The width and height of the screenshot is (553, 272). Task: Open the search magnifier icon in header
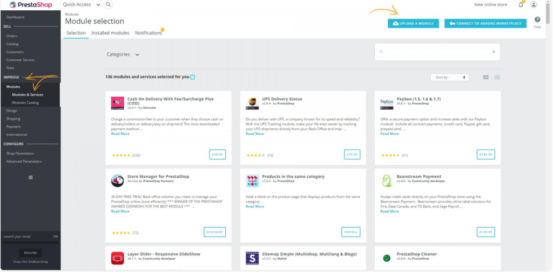coord(109,4)
